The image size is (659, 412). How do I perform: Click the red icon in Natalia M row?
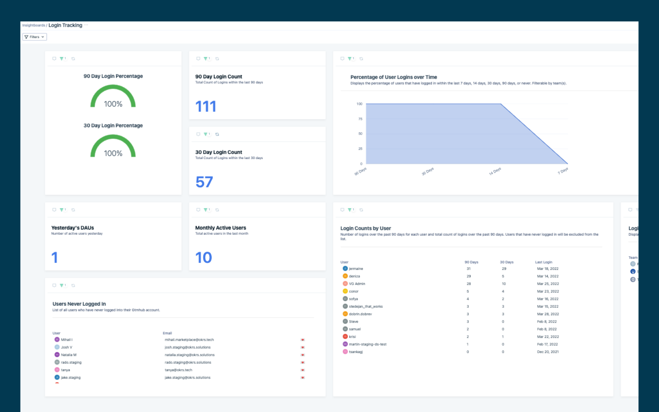303,355
